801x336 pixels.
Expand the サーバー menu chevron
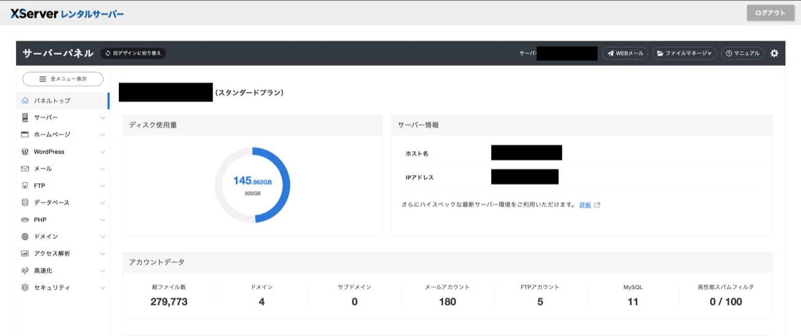pyautogui.click(x=102, y=117)
